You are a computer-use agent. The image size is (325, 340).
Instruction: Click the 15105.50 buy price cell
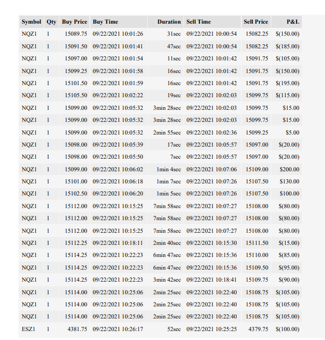click(x=75, y=96)
